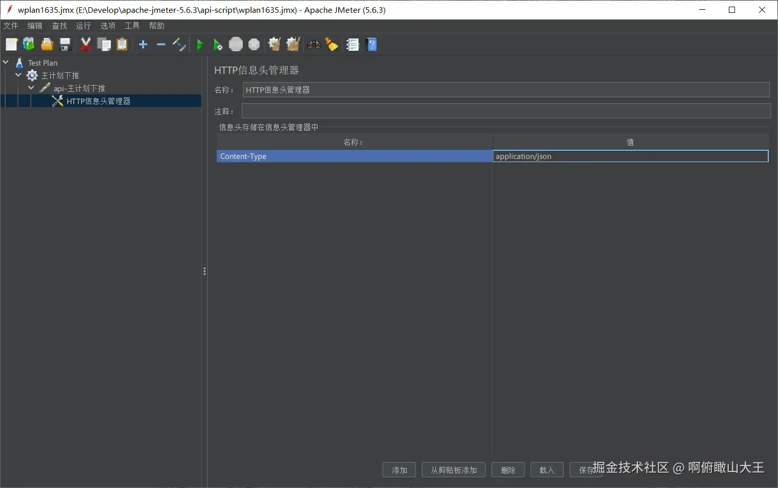Open the 文件 menu
The height and width of the screenshot is (488, 778).
11,26
